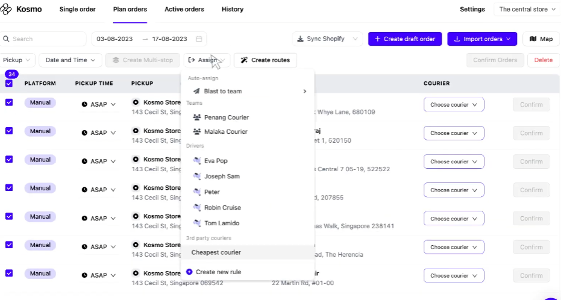Screen dimensions: 561x300
Task: Click the red Delete button
Action: tap(543, 60)
